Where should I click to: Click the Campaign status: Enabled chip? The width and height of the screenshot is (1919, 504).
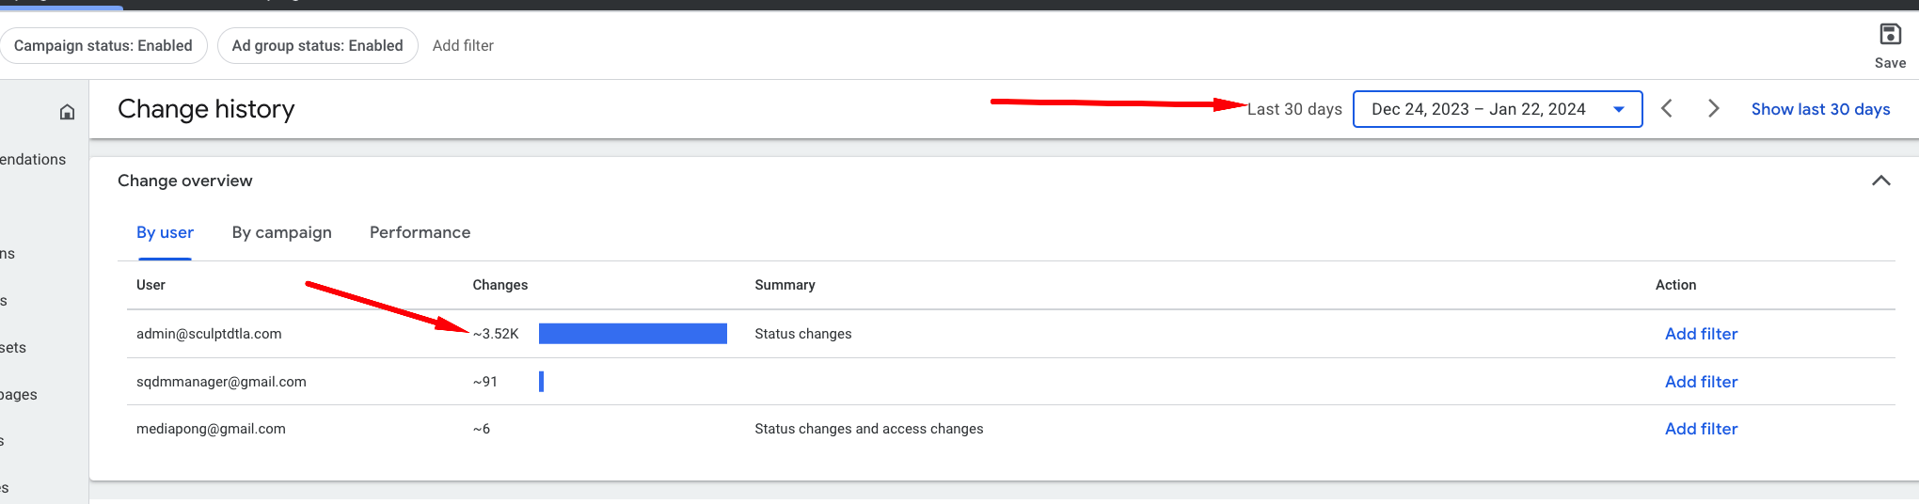[103, 45]
